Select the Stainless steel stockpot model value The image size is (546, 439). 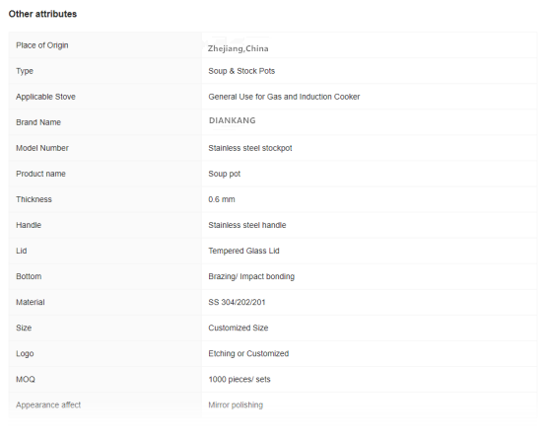250,148
